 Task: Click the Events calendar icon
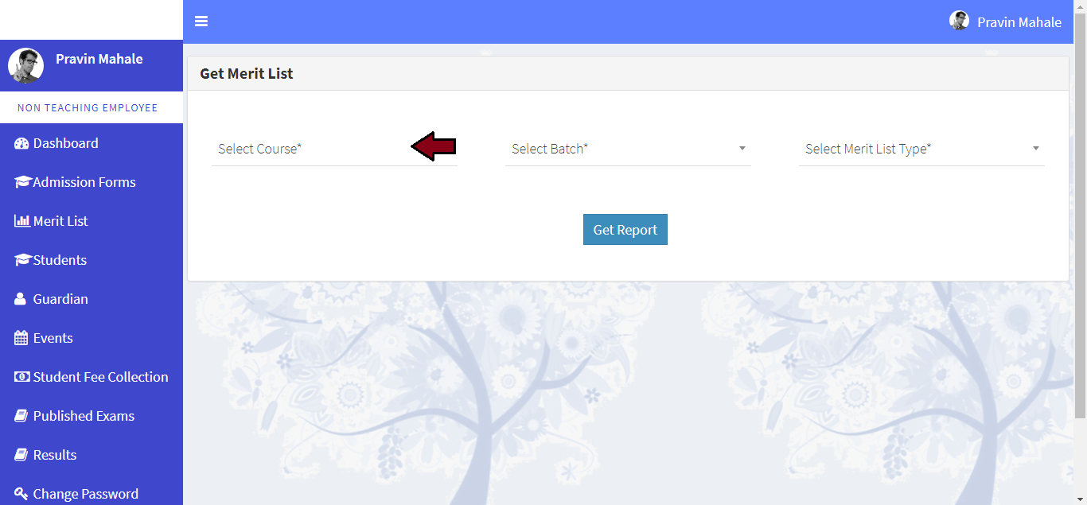(21, 338)
